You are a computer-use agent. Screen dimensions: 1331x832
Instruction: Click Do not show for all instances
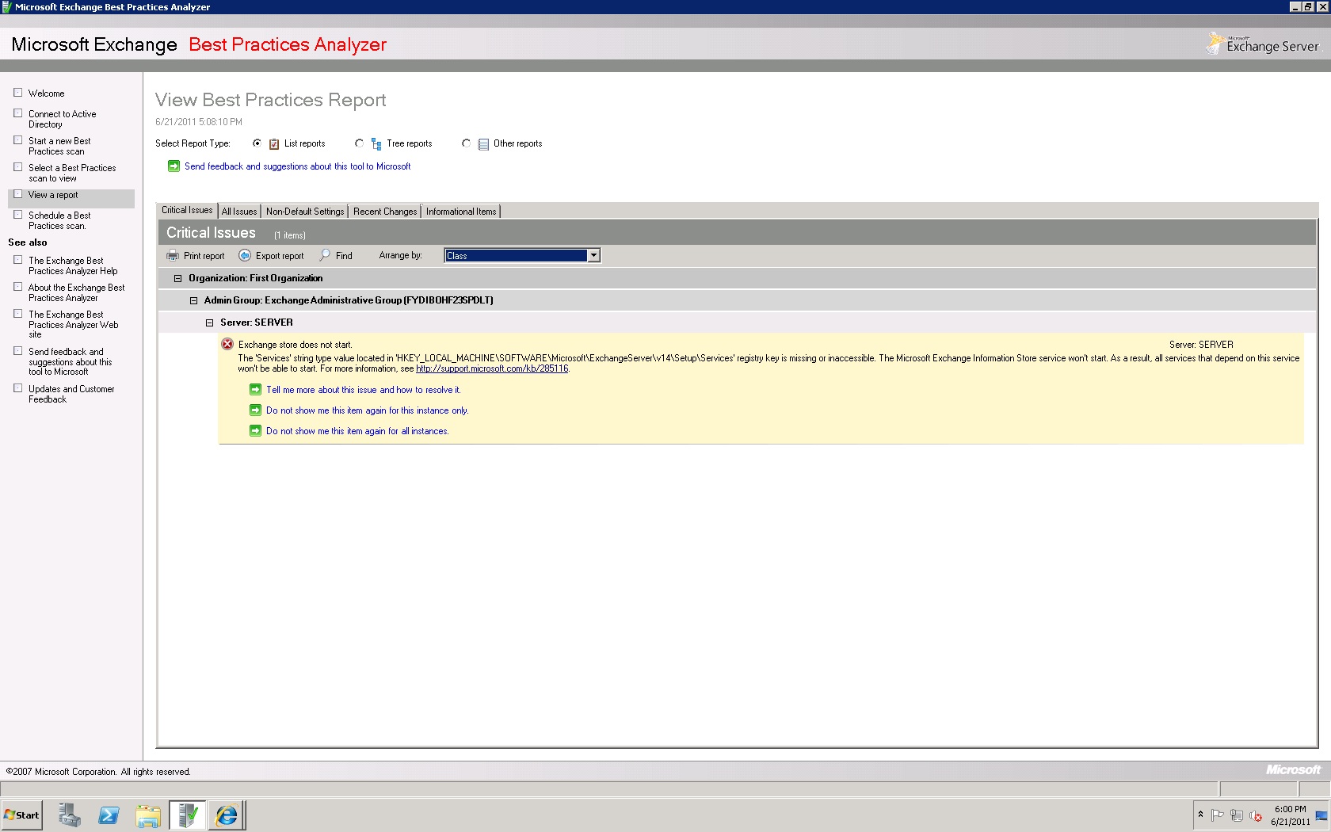[357, 431]
